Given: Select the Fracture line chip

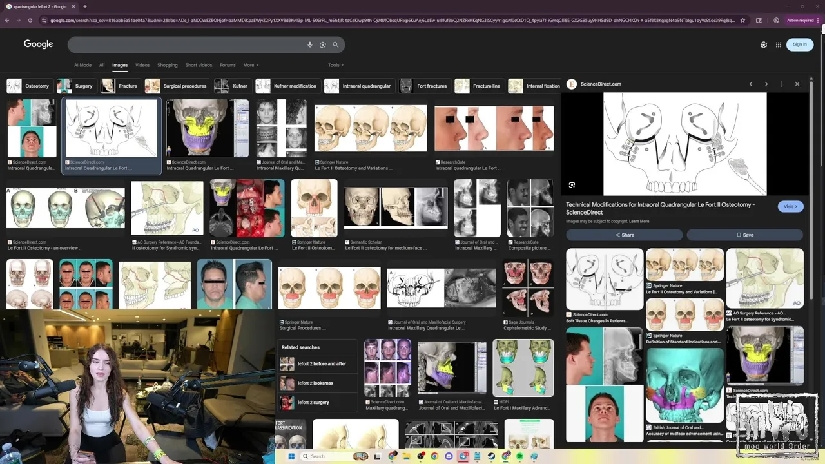Looking at the screenshot, I should tap(478, 86).
